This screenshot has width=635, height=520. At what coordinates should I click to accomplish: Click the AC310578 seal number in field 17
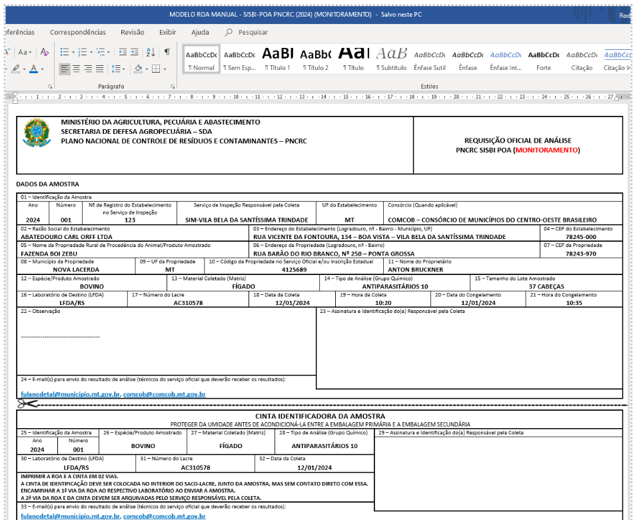pos(188,303)
